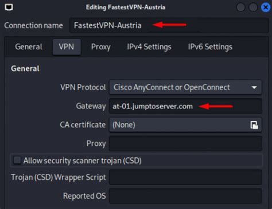Open the Proxy tab

coord(101,47)
